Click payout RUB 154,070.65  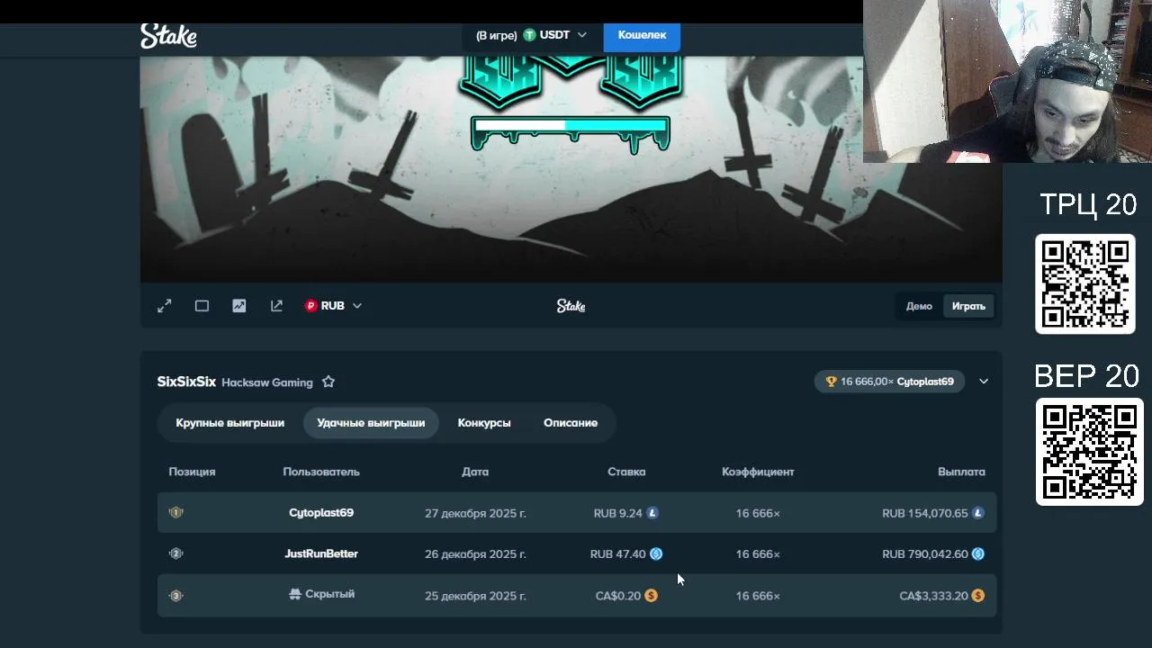click(925, 513)
